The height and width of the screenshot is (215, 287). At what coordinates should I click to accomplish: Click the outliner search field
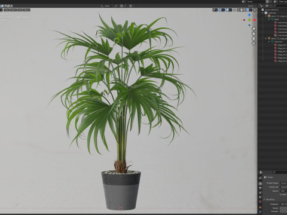[280, 6]
